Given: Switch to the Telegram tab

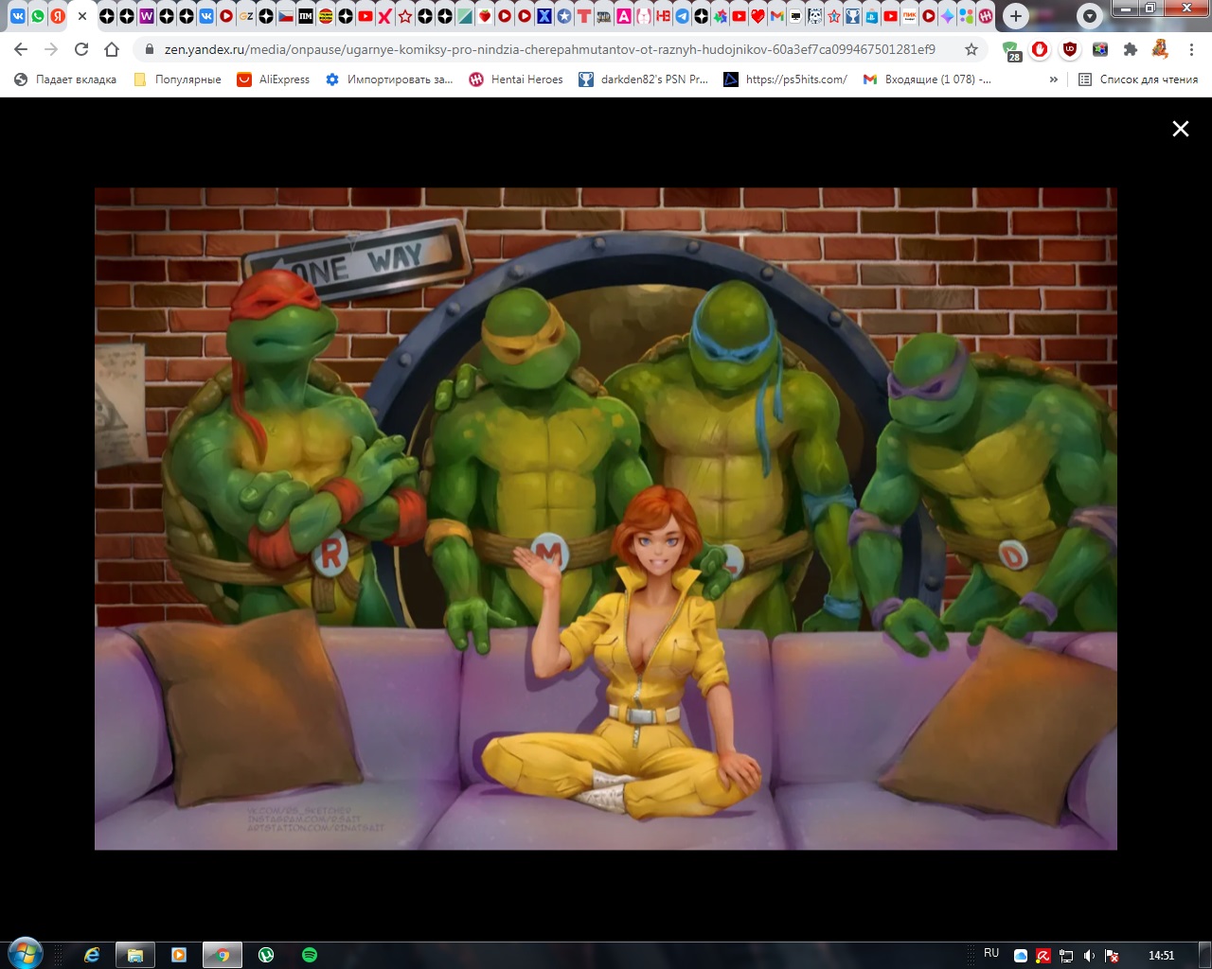Looking at the screenshot, I should tap(682, 16).
